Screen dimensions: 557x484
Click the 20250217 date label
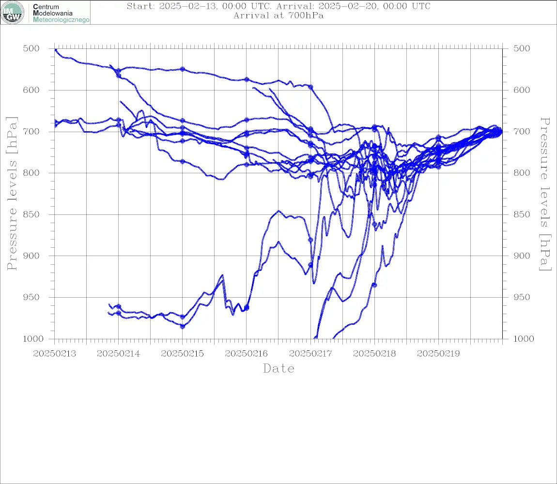pos(310,354)
